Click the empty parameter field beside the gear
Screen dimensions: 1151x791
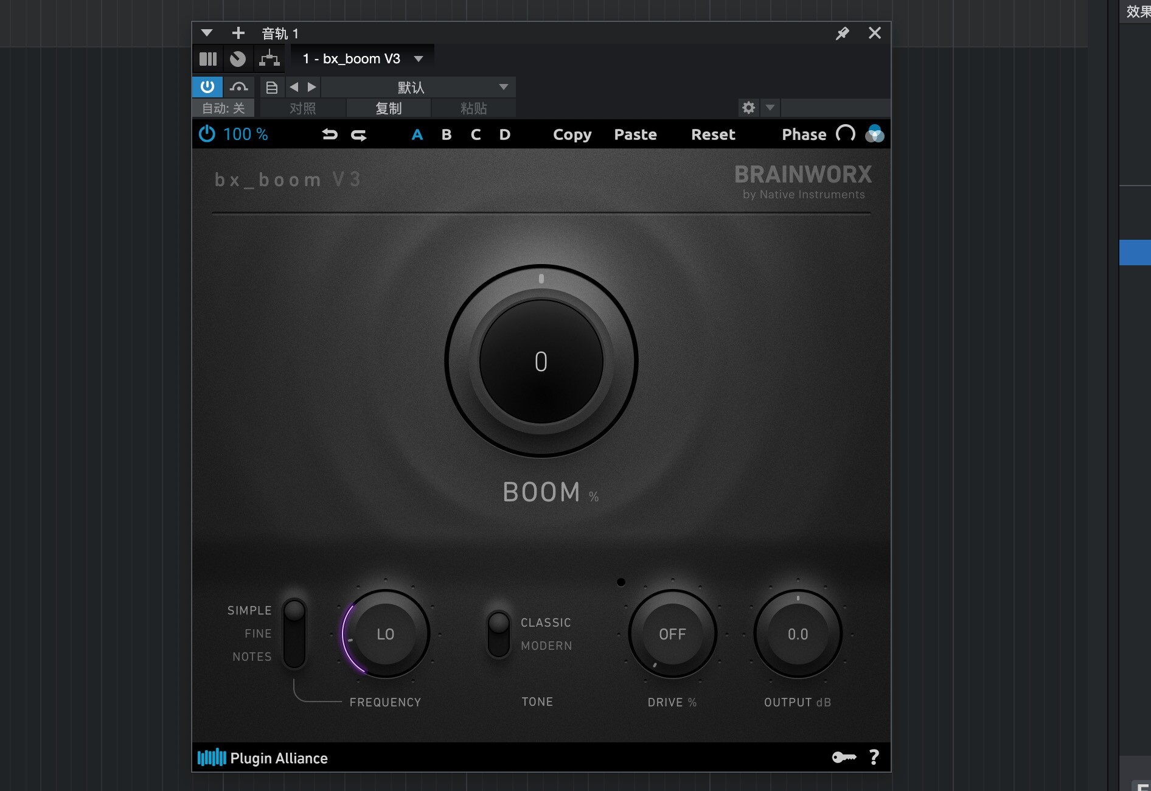[835, 108]
